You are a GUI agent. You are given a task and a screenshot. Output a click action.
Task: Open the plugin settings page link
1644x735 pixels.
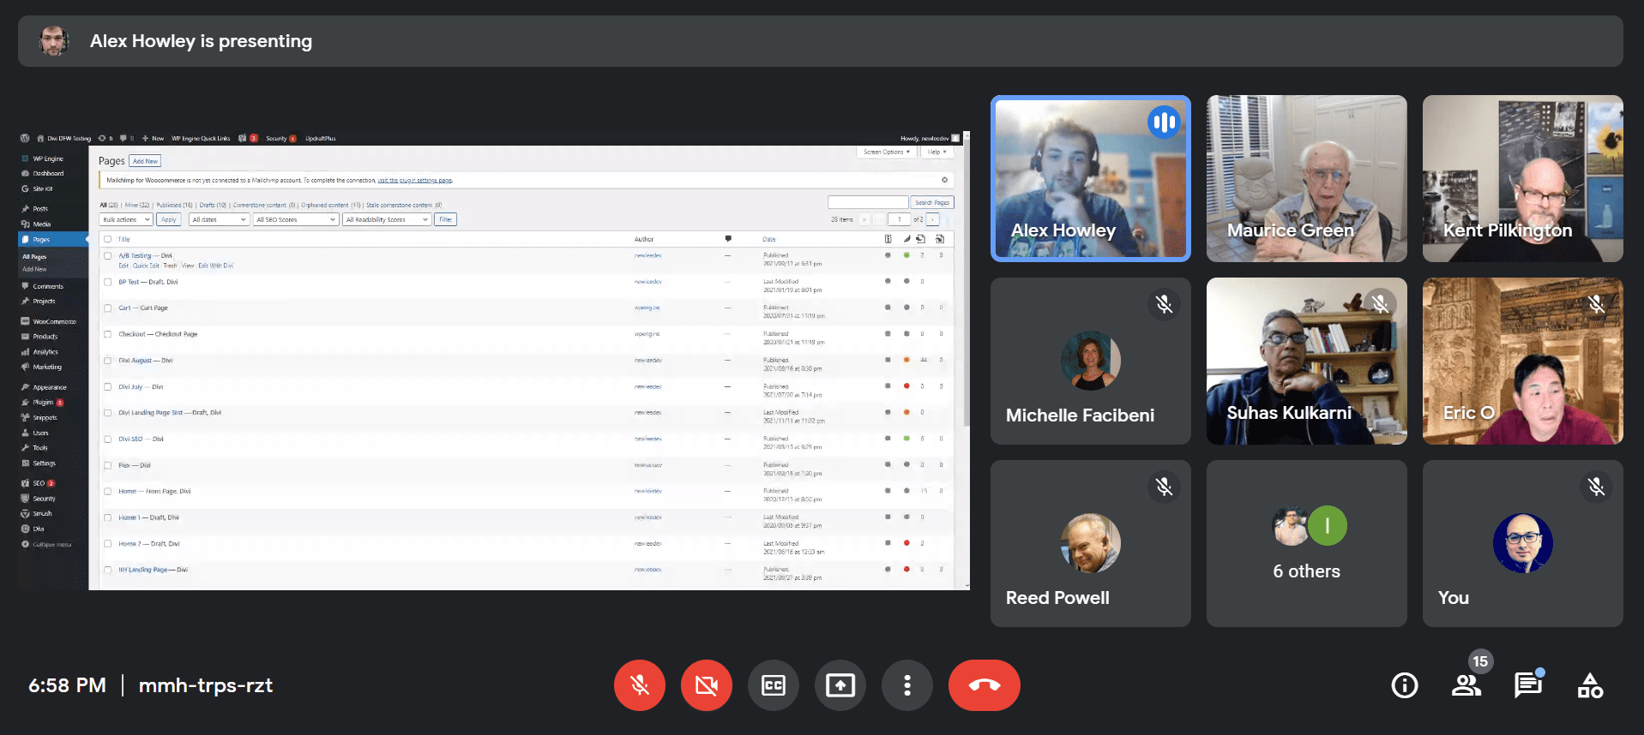(x=415, y=181)
